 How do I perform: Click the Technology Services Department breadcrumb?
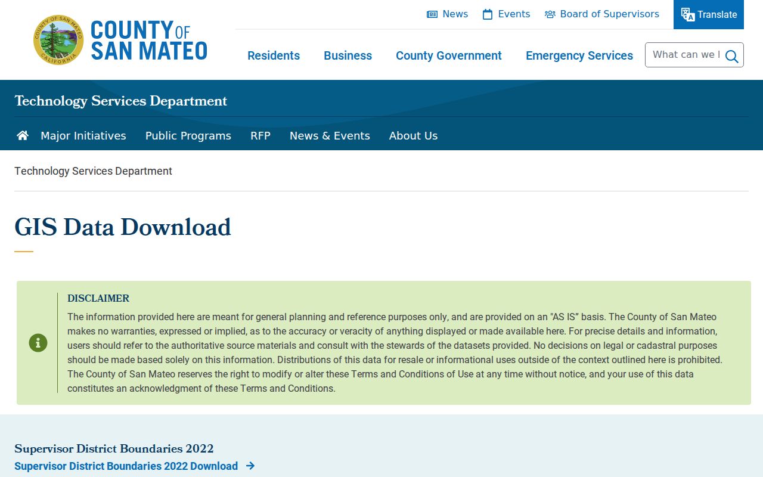click(93, 171)
